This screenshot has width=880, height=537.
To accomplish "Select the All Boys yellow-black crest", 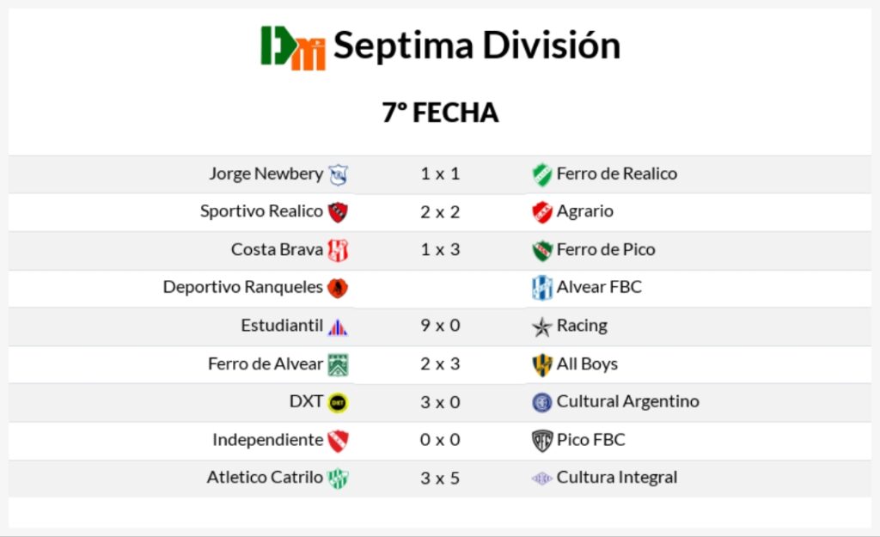I will [x=542, y=365].
